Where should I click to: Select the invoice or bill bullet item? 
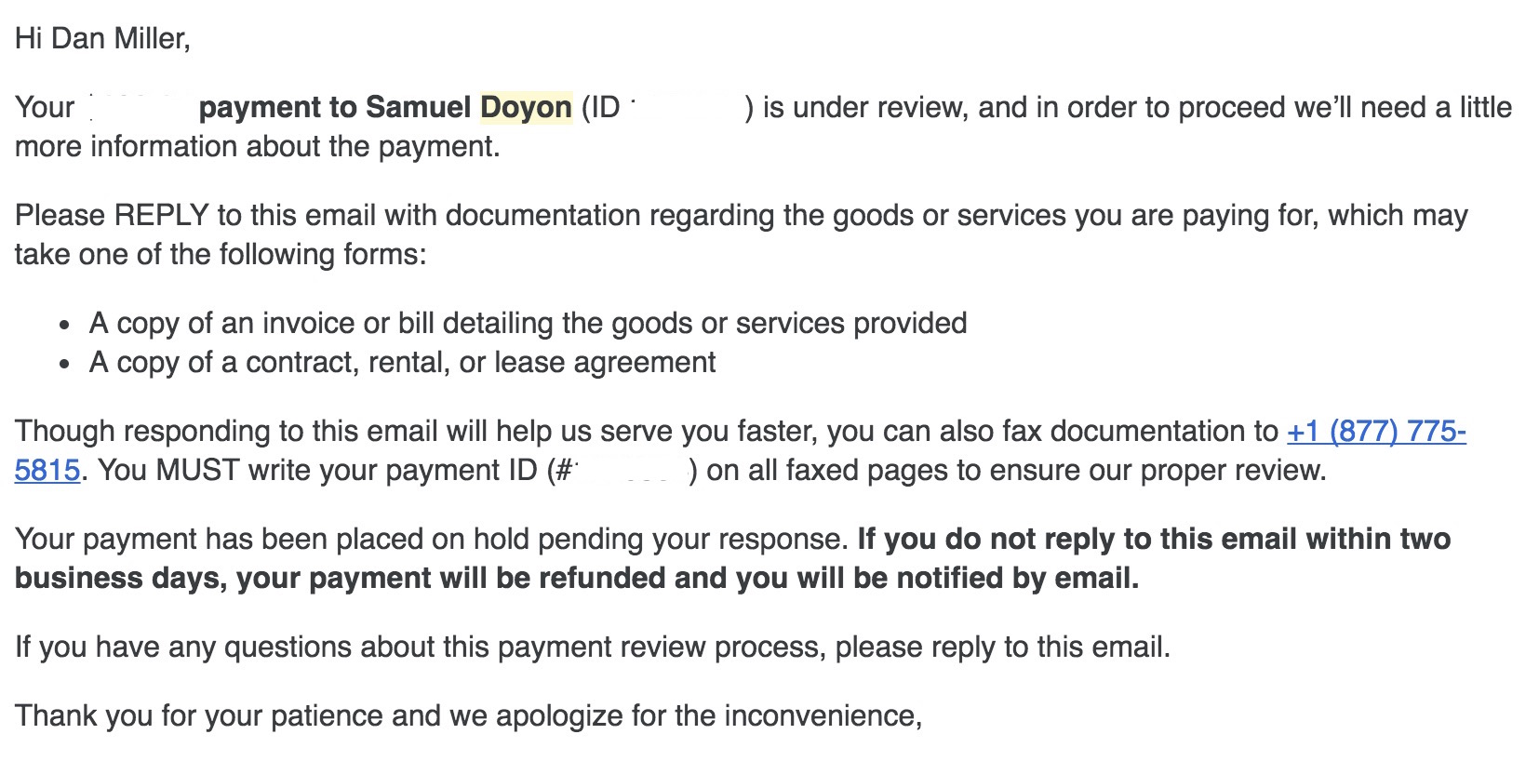coord(528,324)
